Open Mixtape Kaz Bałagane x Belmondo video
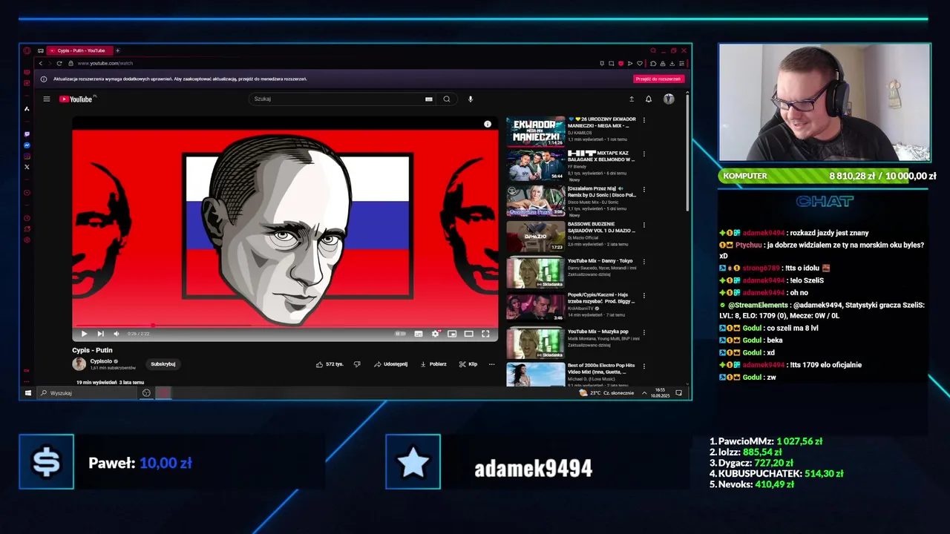The height and width of the screenshot is (534, 950). pyautogui.click(x=535, y=166)
